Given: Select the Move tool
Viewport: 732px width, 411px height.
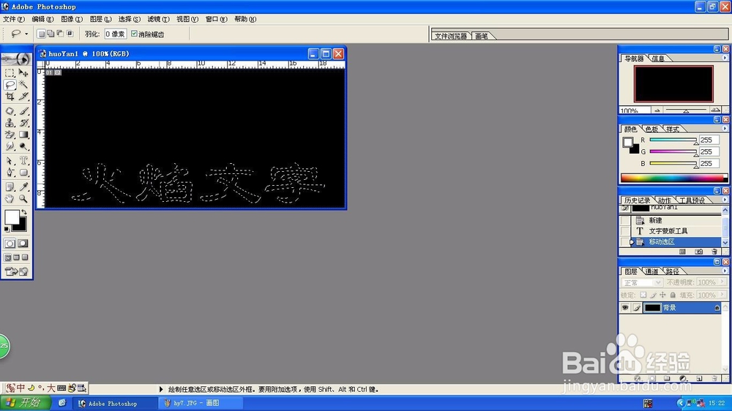Looking at the screenshot, I should 23,73.
